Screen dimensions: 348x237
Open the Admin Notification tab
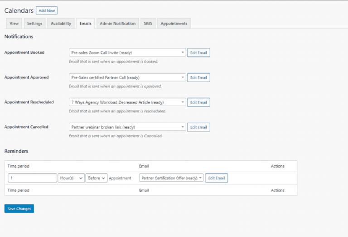[x=117, y=24]
